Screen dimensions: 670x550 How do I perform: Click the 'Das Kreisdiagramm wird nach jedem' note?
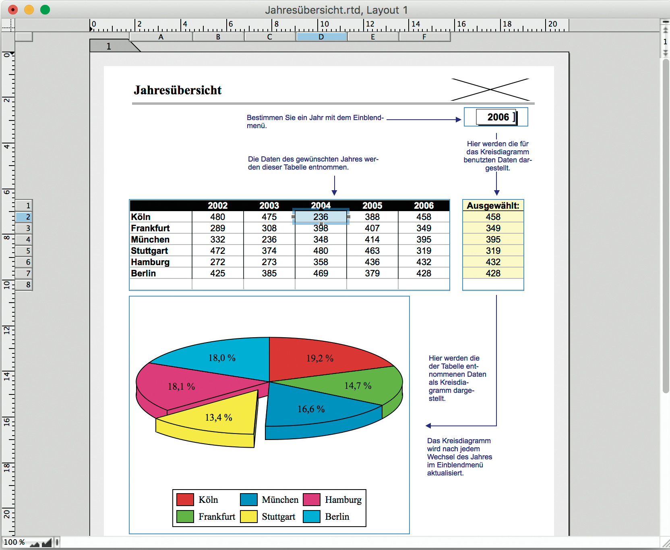[x=459, y=457]
